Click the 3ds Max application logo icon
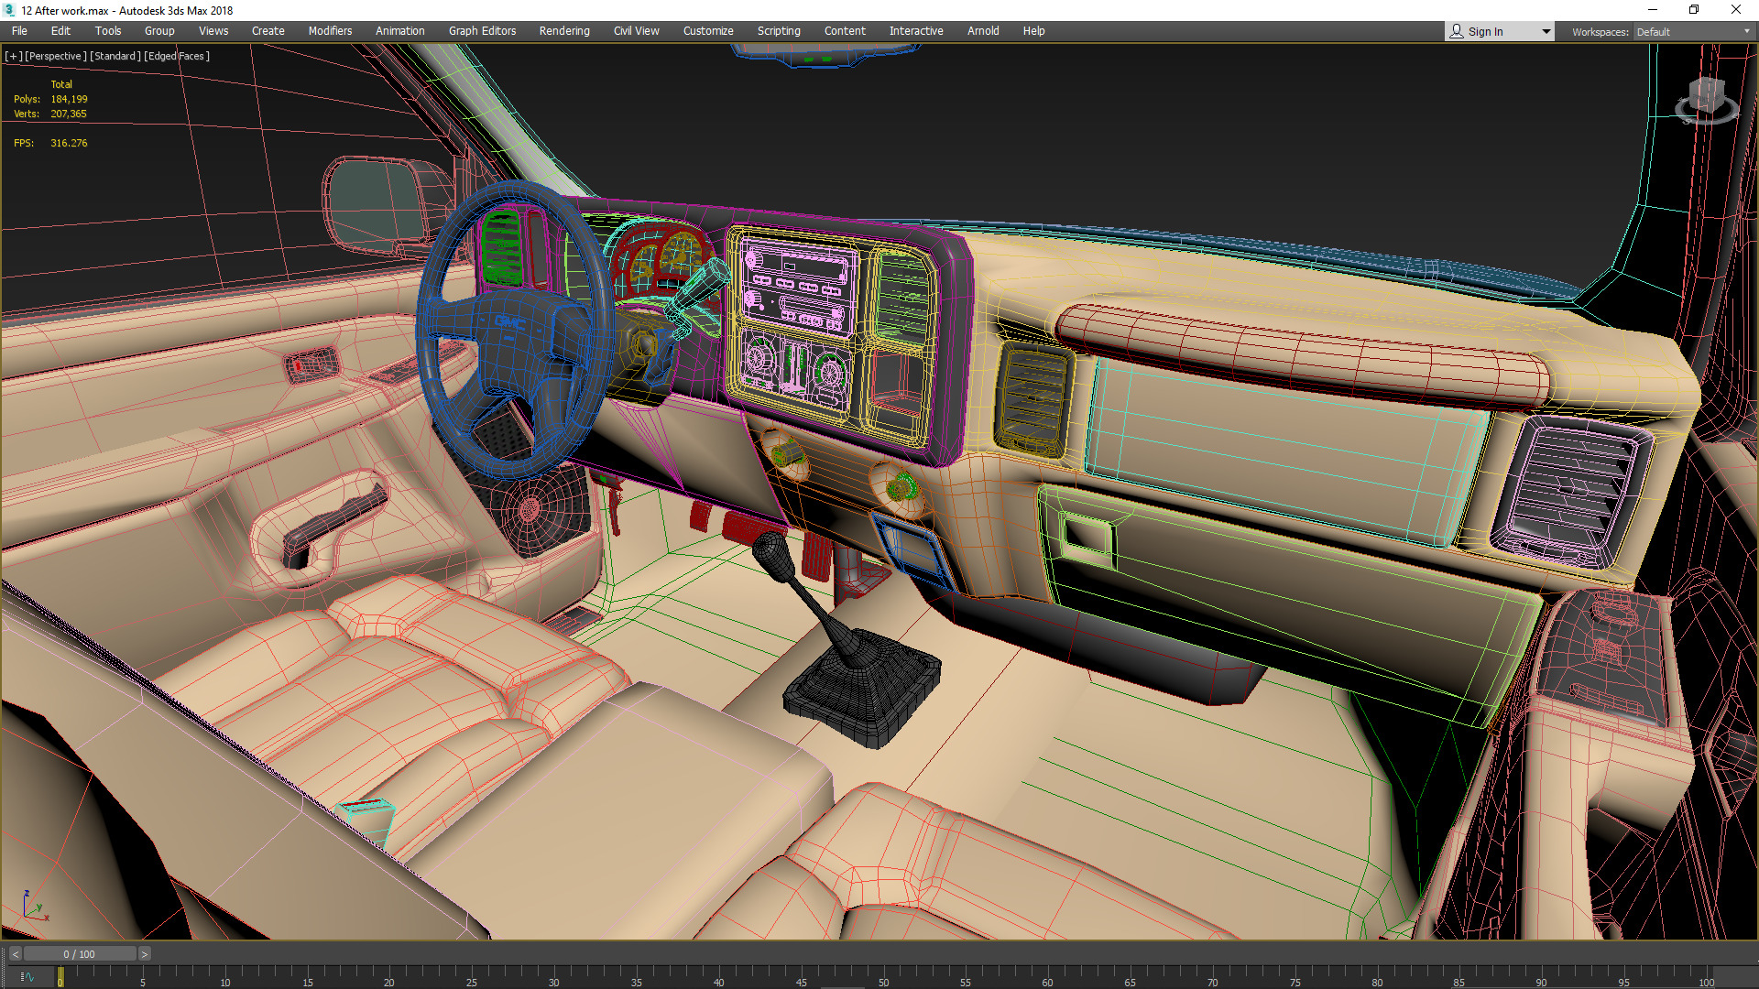The width and height of the screenshot is (1759, 989). (x=9, y=10)
